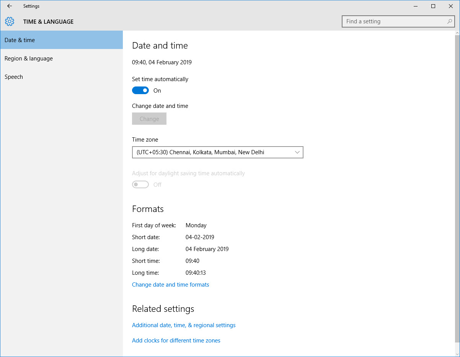460x357 pixels.
Task: Open Additional date, time, & regional settings
Action: [184, 325]
